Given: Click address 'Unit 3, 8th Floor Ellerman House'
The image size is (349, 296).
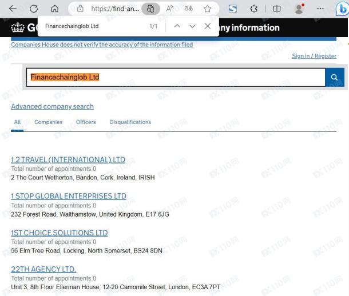Looking at the screenshot, I should pos(116,287).
